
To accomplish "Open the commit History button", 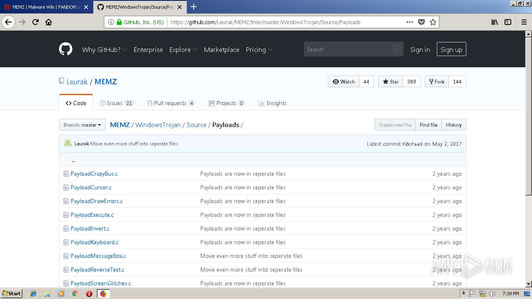I will click(454, 125).
